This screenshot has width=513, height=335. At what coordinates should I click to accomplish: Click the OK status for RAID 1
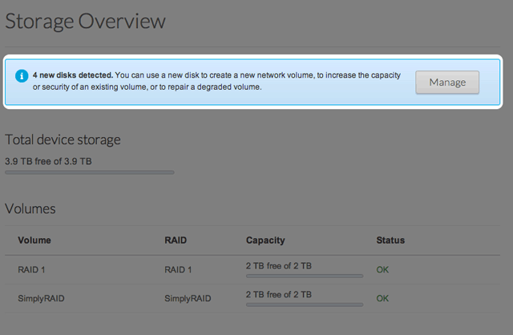(382, 269)
